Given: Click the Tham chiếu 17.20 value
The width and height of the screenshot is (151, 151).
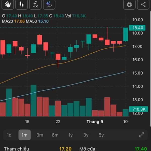Looking at the screenshot, I should [65, 149].
